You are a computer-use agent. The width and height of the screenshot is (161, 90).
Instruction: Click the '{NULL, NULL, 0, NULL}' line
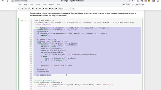point(47,86)
